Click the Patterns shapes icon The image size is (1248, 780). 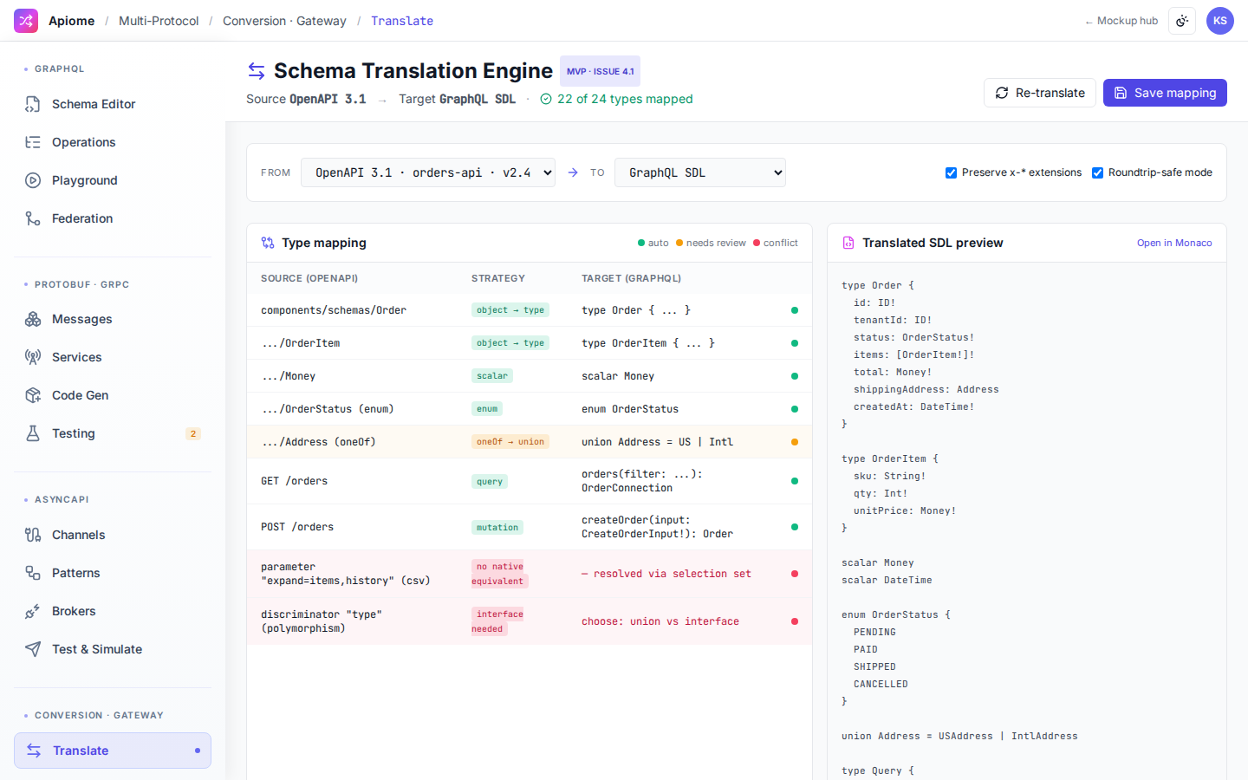tap(33, 573)
